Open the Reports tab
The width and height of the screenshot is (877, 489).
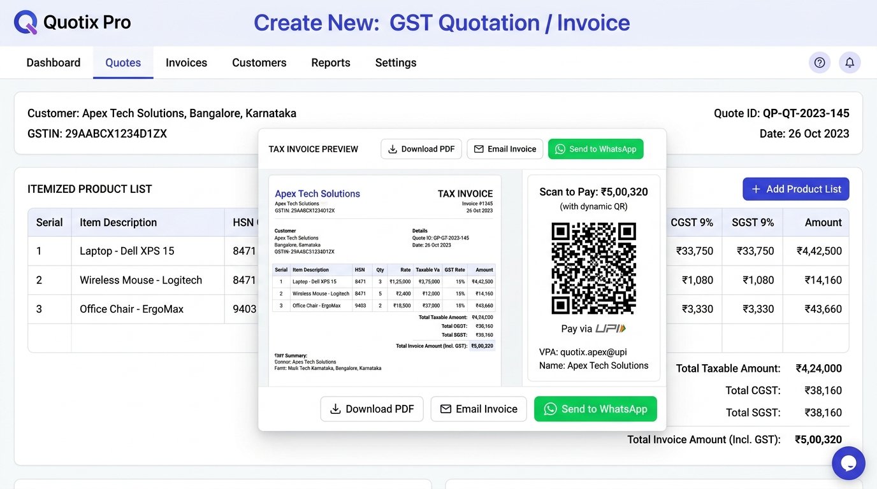point(331,62)
